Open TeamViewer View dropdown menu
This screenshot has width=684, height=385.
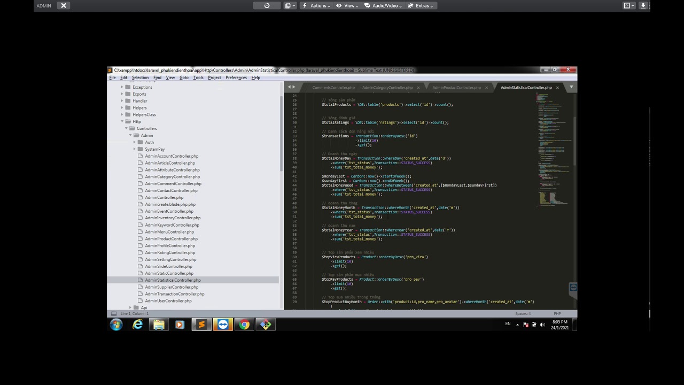347,5
